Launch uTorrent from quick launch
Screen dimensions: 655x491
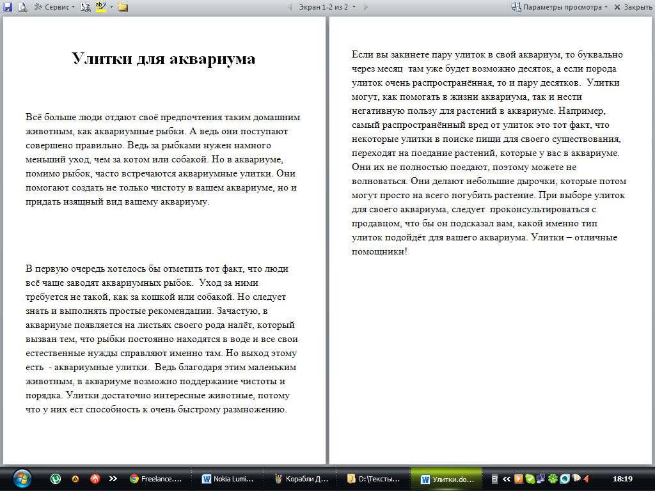(x=56, y=478)
